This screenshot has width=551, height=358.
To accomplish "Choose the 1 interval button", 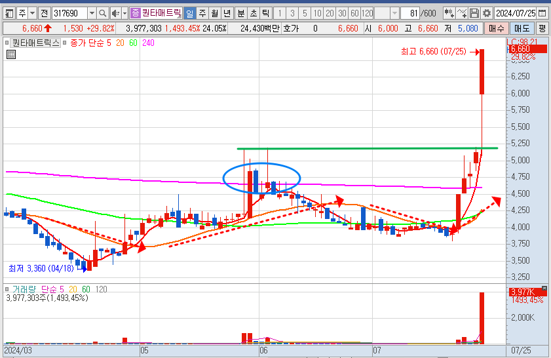I will pyautogui.click(x=280, y=13).
